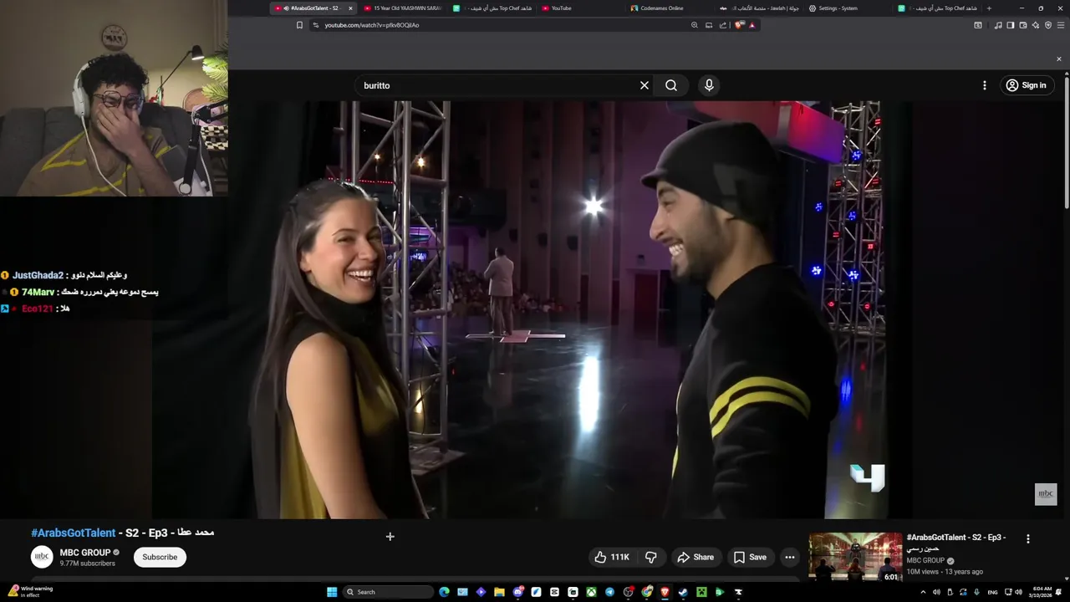This screenshot has height=602, width=1070.
Task: Open Telegram from taskbar
Action: (x=609, y=592)
